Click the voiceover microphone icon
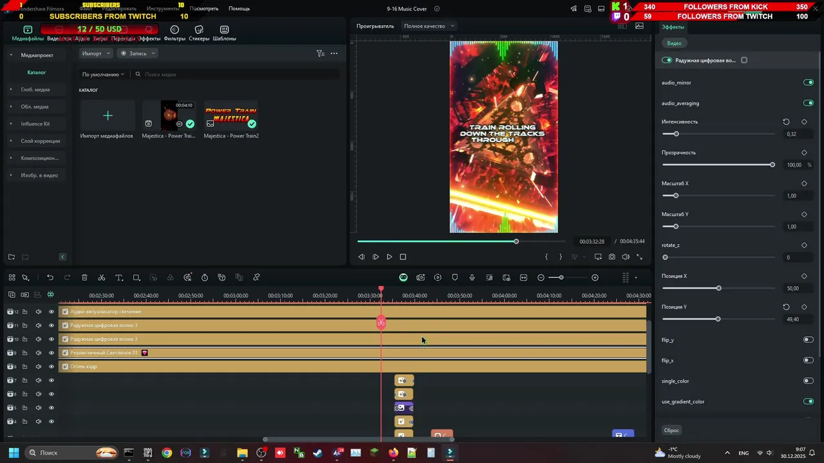The width and height of the screenshot is (824, 463). coord(472,278)
